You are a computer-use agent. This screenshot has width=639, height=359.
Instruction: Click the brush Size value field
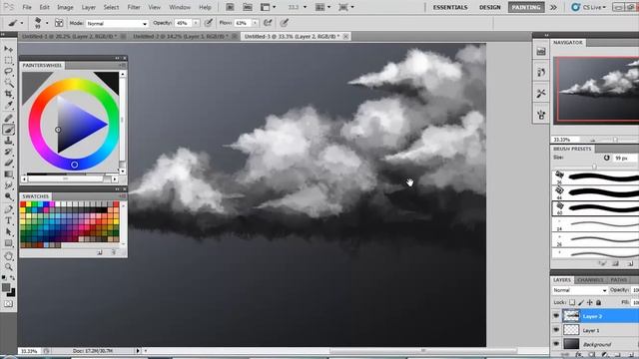625,158
